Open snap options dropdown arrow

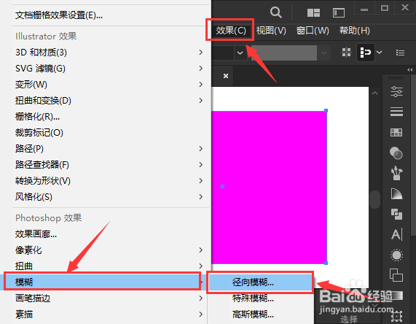[x=380, y=53]
